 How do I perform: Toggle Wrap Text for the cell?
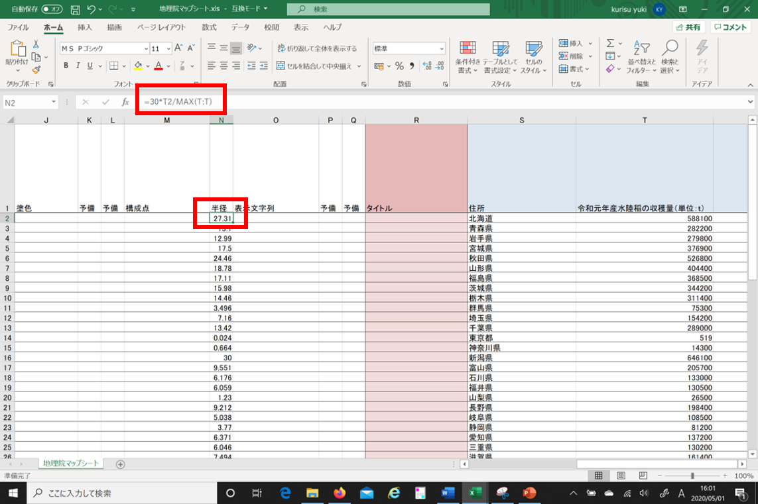point(317,48)
